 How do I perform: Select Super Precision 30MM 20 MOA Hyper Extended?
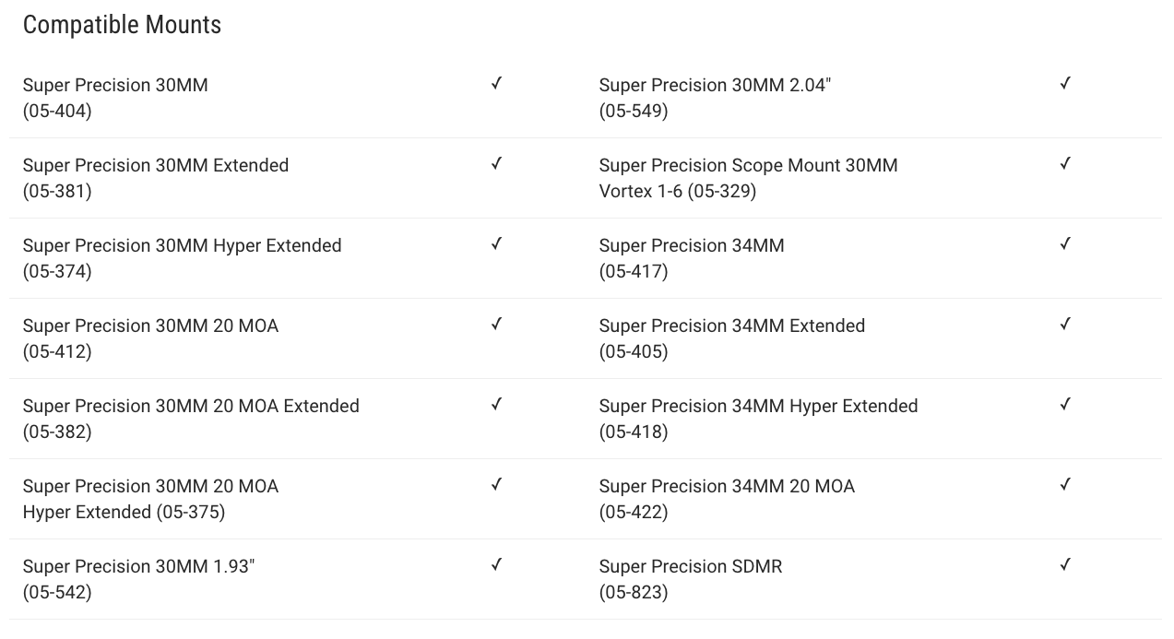[150, 499]
